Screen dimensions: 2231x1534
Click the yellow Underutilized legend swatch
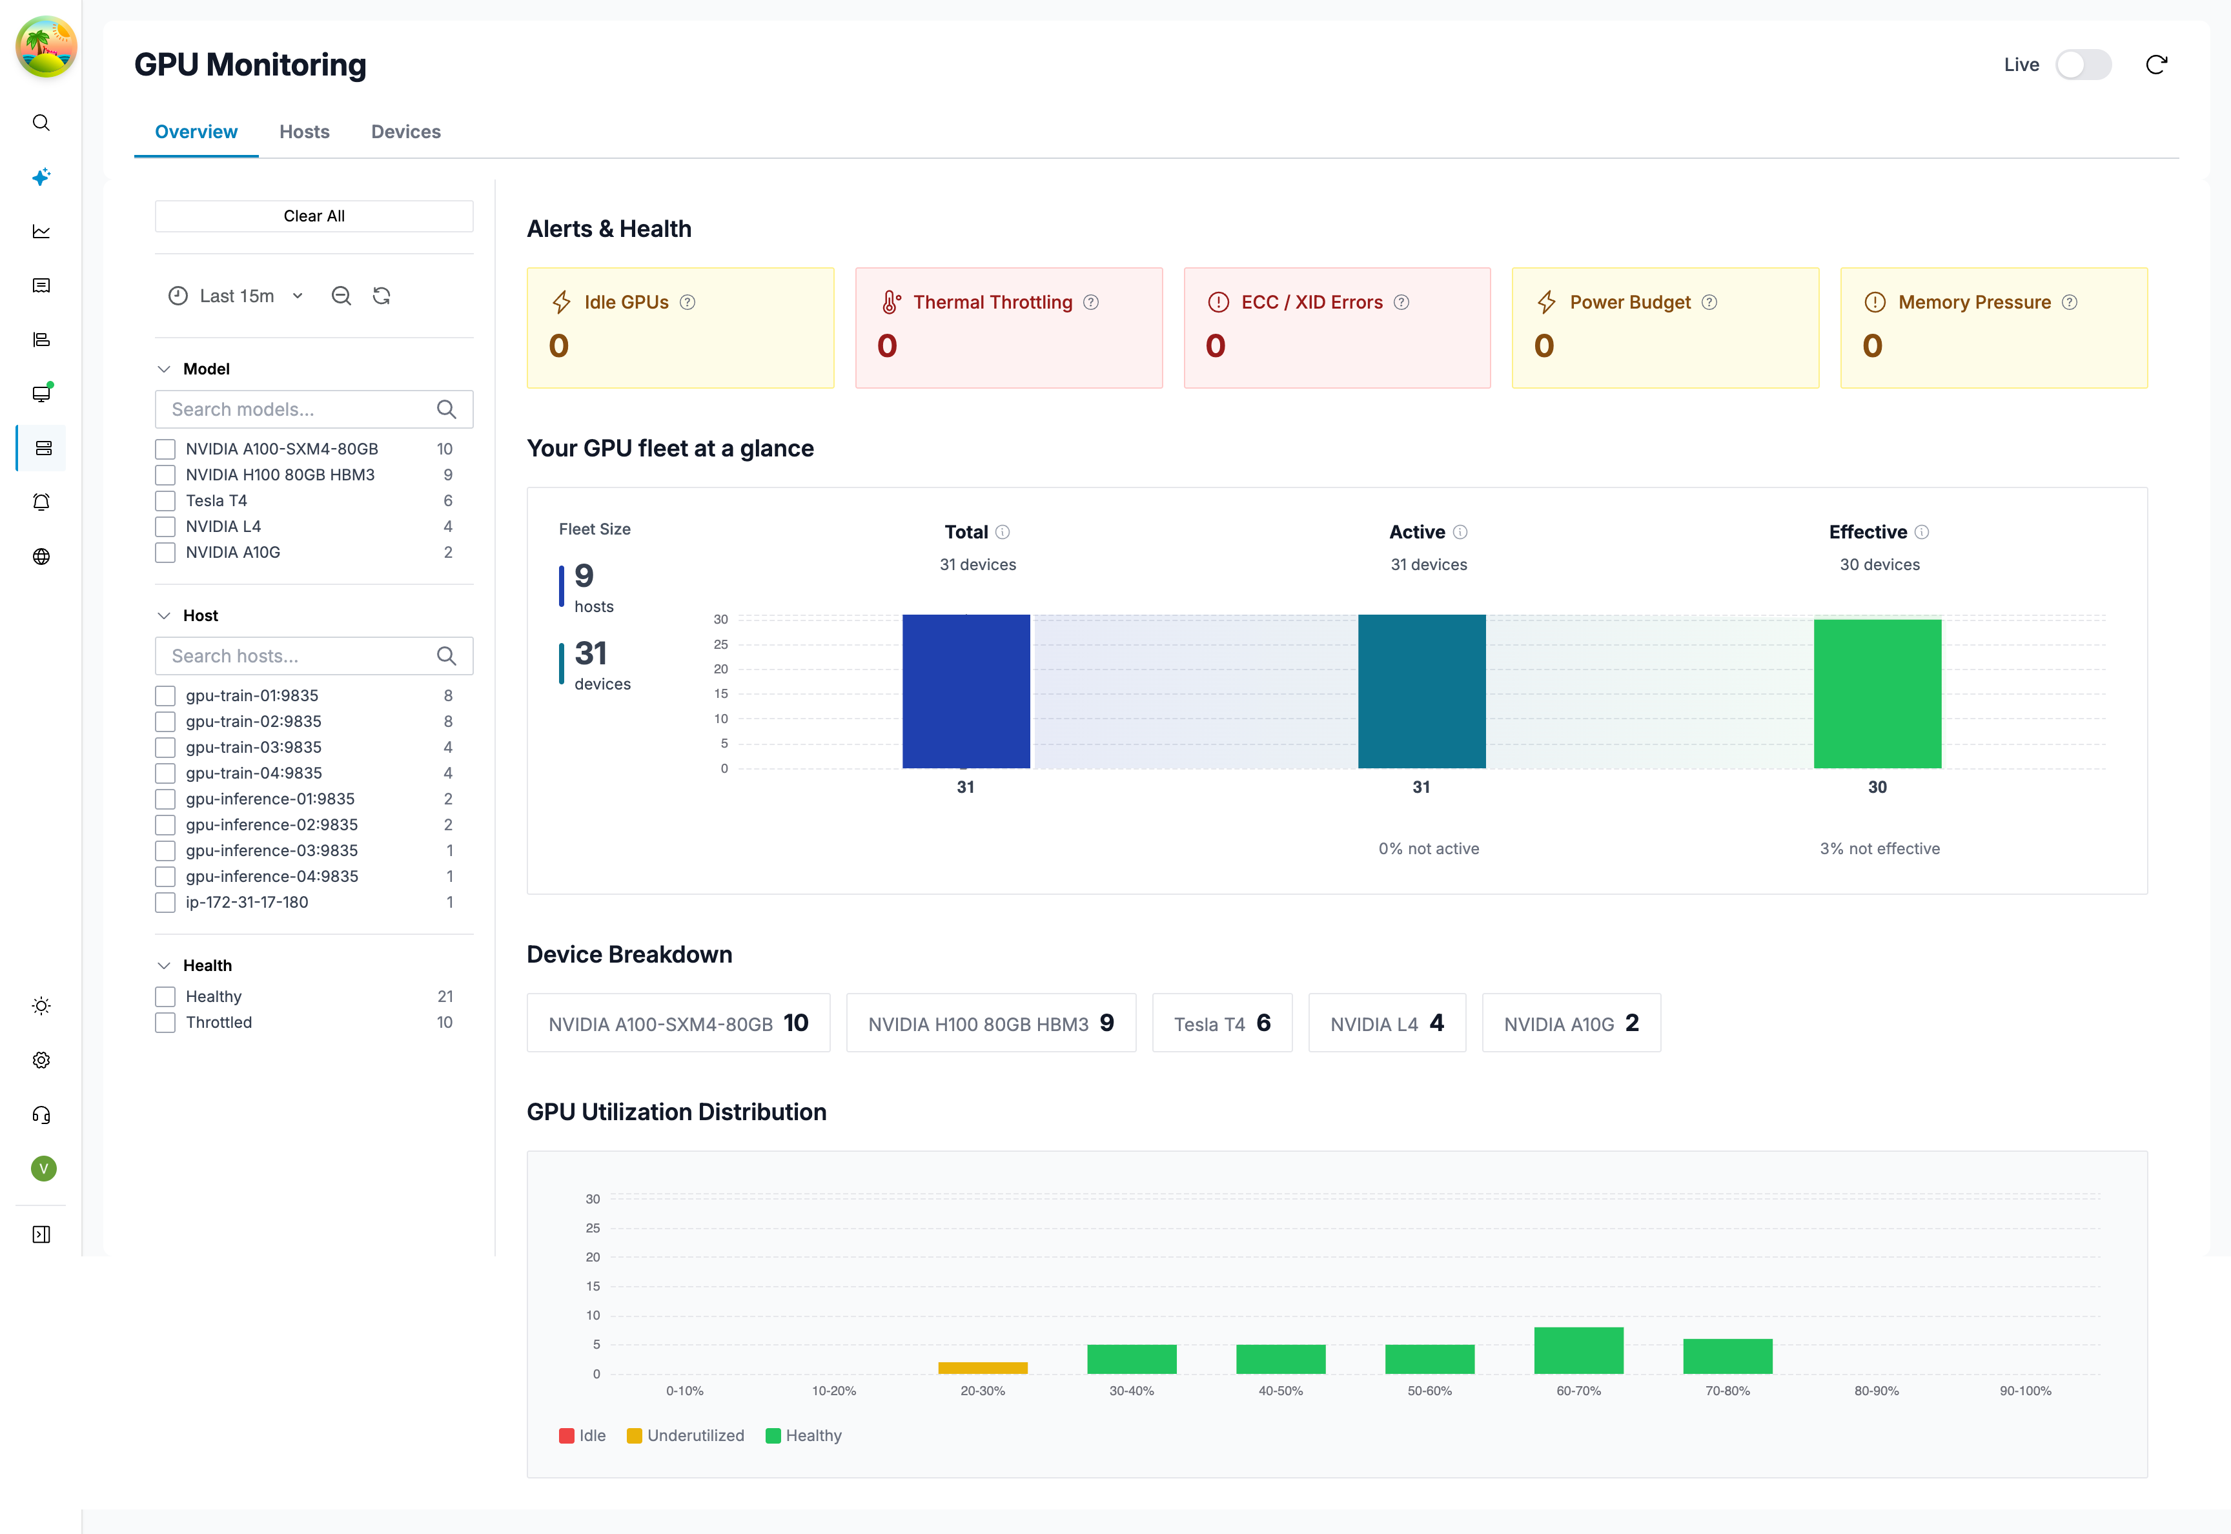tap(634, 1436)
